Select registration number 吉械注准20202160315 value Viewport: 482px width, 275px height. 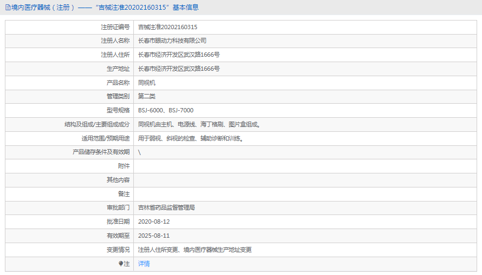pos(167,27)
